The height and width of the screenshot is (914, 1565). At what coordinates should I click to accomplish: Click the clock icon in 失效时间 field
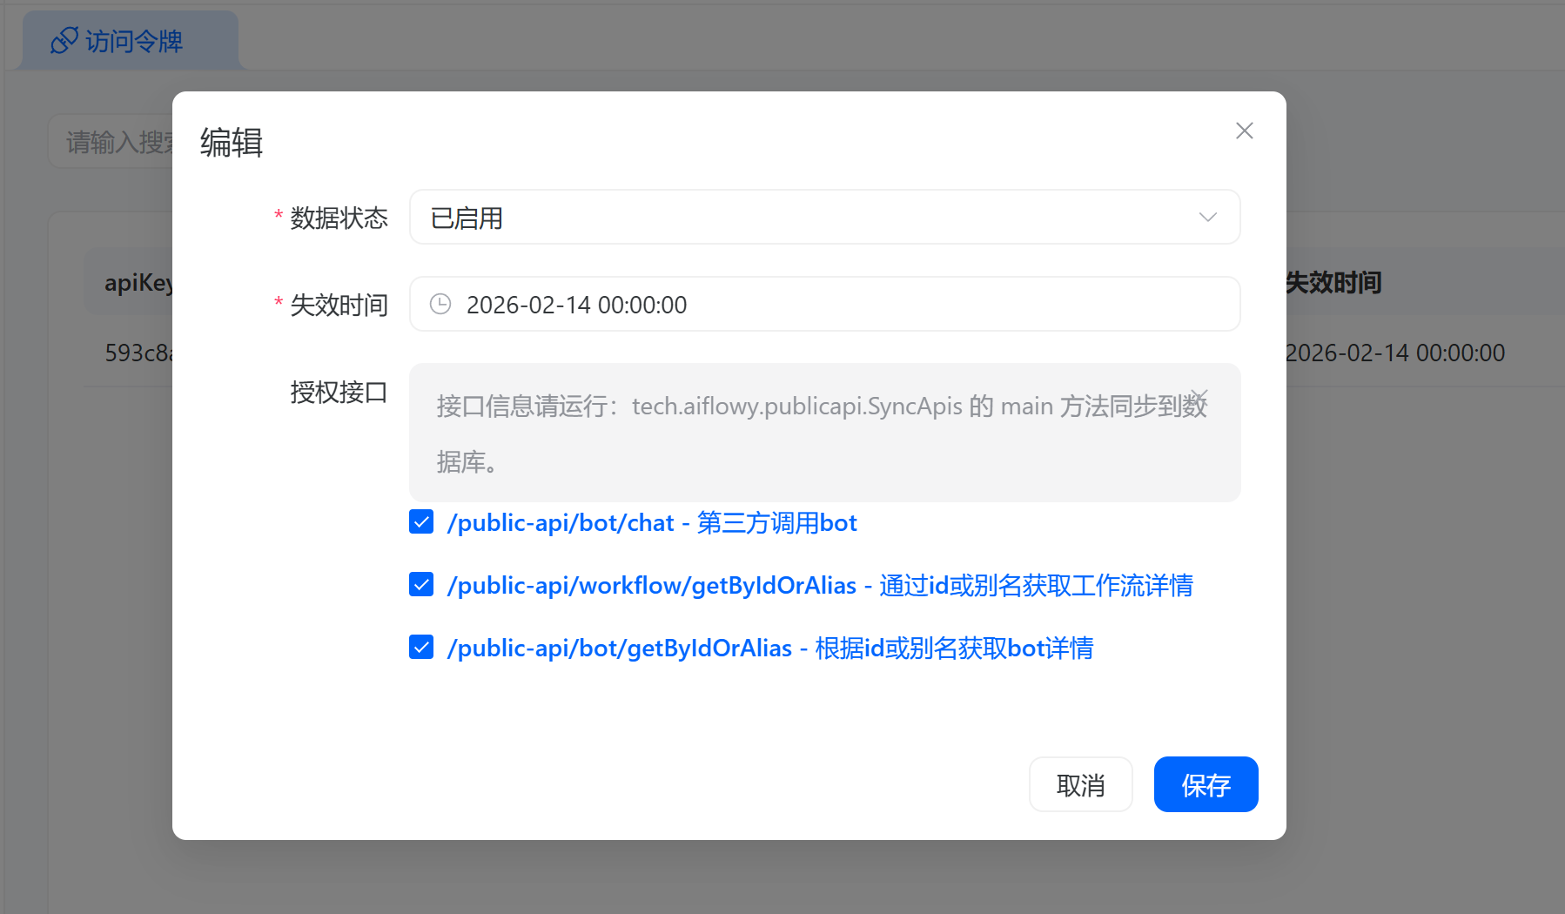pos(440,304)
